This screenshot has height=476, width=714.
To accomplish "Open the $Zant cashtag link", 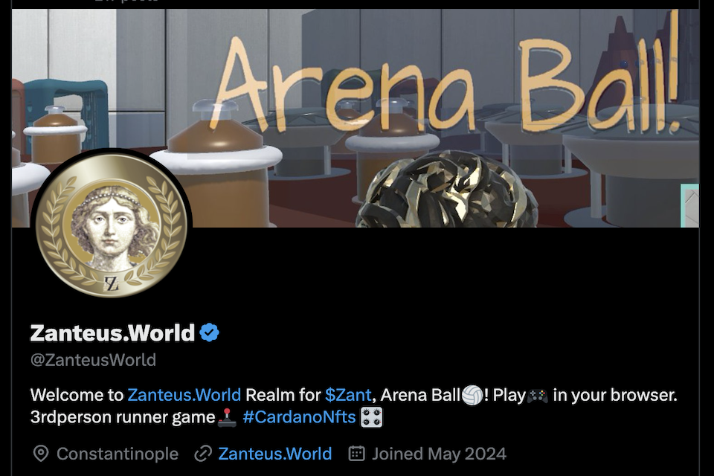I will (x=348, y=395).
